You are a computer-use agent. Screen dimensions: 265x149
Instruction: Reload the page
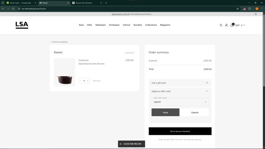pos(13,9)
